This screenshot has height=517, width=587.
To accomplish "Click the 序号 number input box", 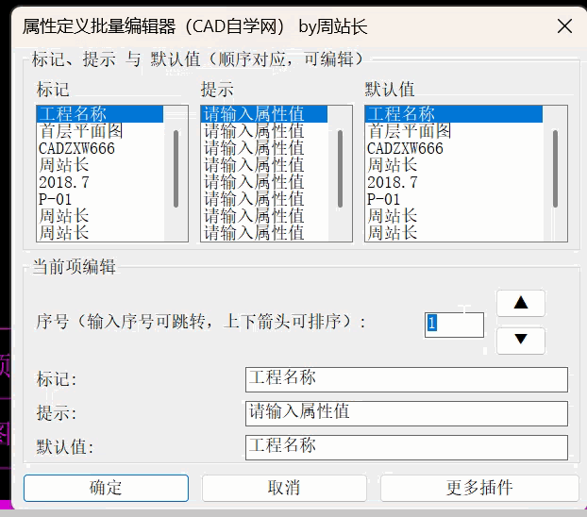I will pos(454,324).
